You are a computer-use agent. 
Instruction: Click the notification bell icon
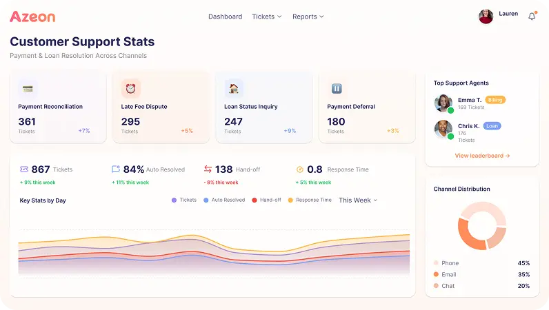(x=532, y=17)
